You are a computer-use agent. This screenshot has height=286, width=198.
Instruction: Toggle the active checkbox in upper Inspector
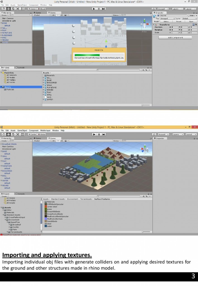[158, 15]
